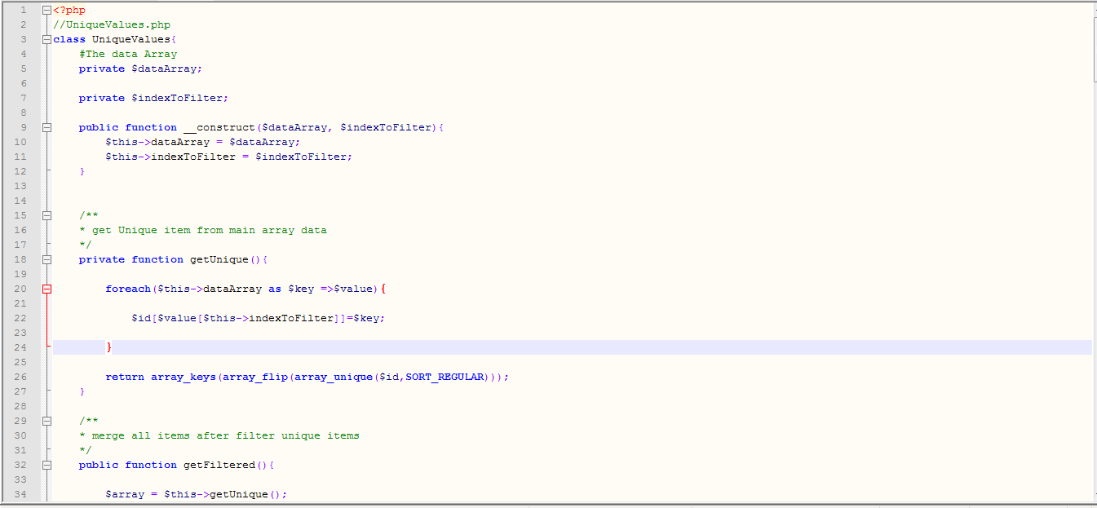Collapse the class UniqueValues fold at line 3

point(46,39)
